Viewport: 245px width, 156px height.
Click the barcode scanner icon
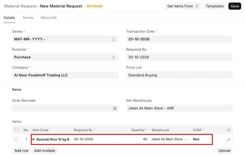point(115,109)
